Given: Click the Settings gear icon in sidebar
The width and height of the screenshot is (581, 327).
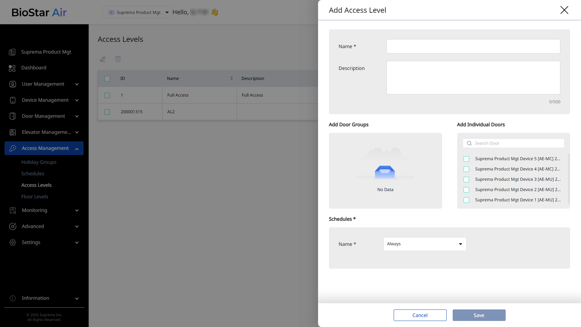Looking at the screenshot, I should [13, 243].
